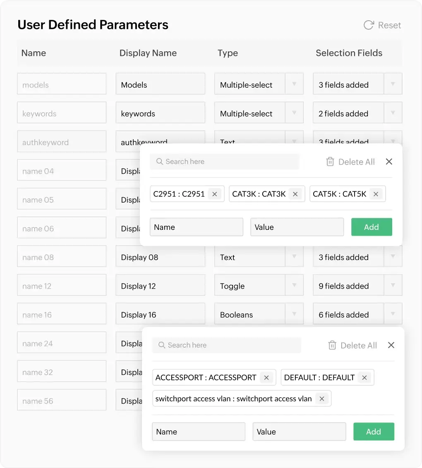Click the name 24 field
Viewport: 422px width, 468px height.
pos(62,342)
